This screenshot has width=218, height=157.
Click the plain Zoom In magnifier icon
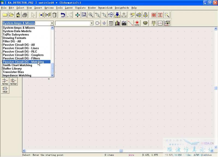pos(91,15)
